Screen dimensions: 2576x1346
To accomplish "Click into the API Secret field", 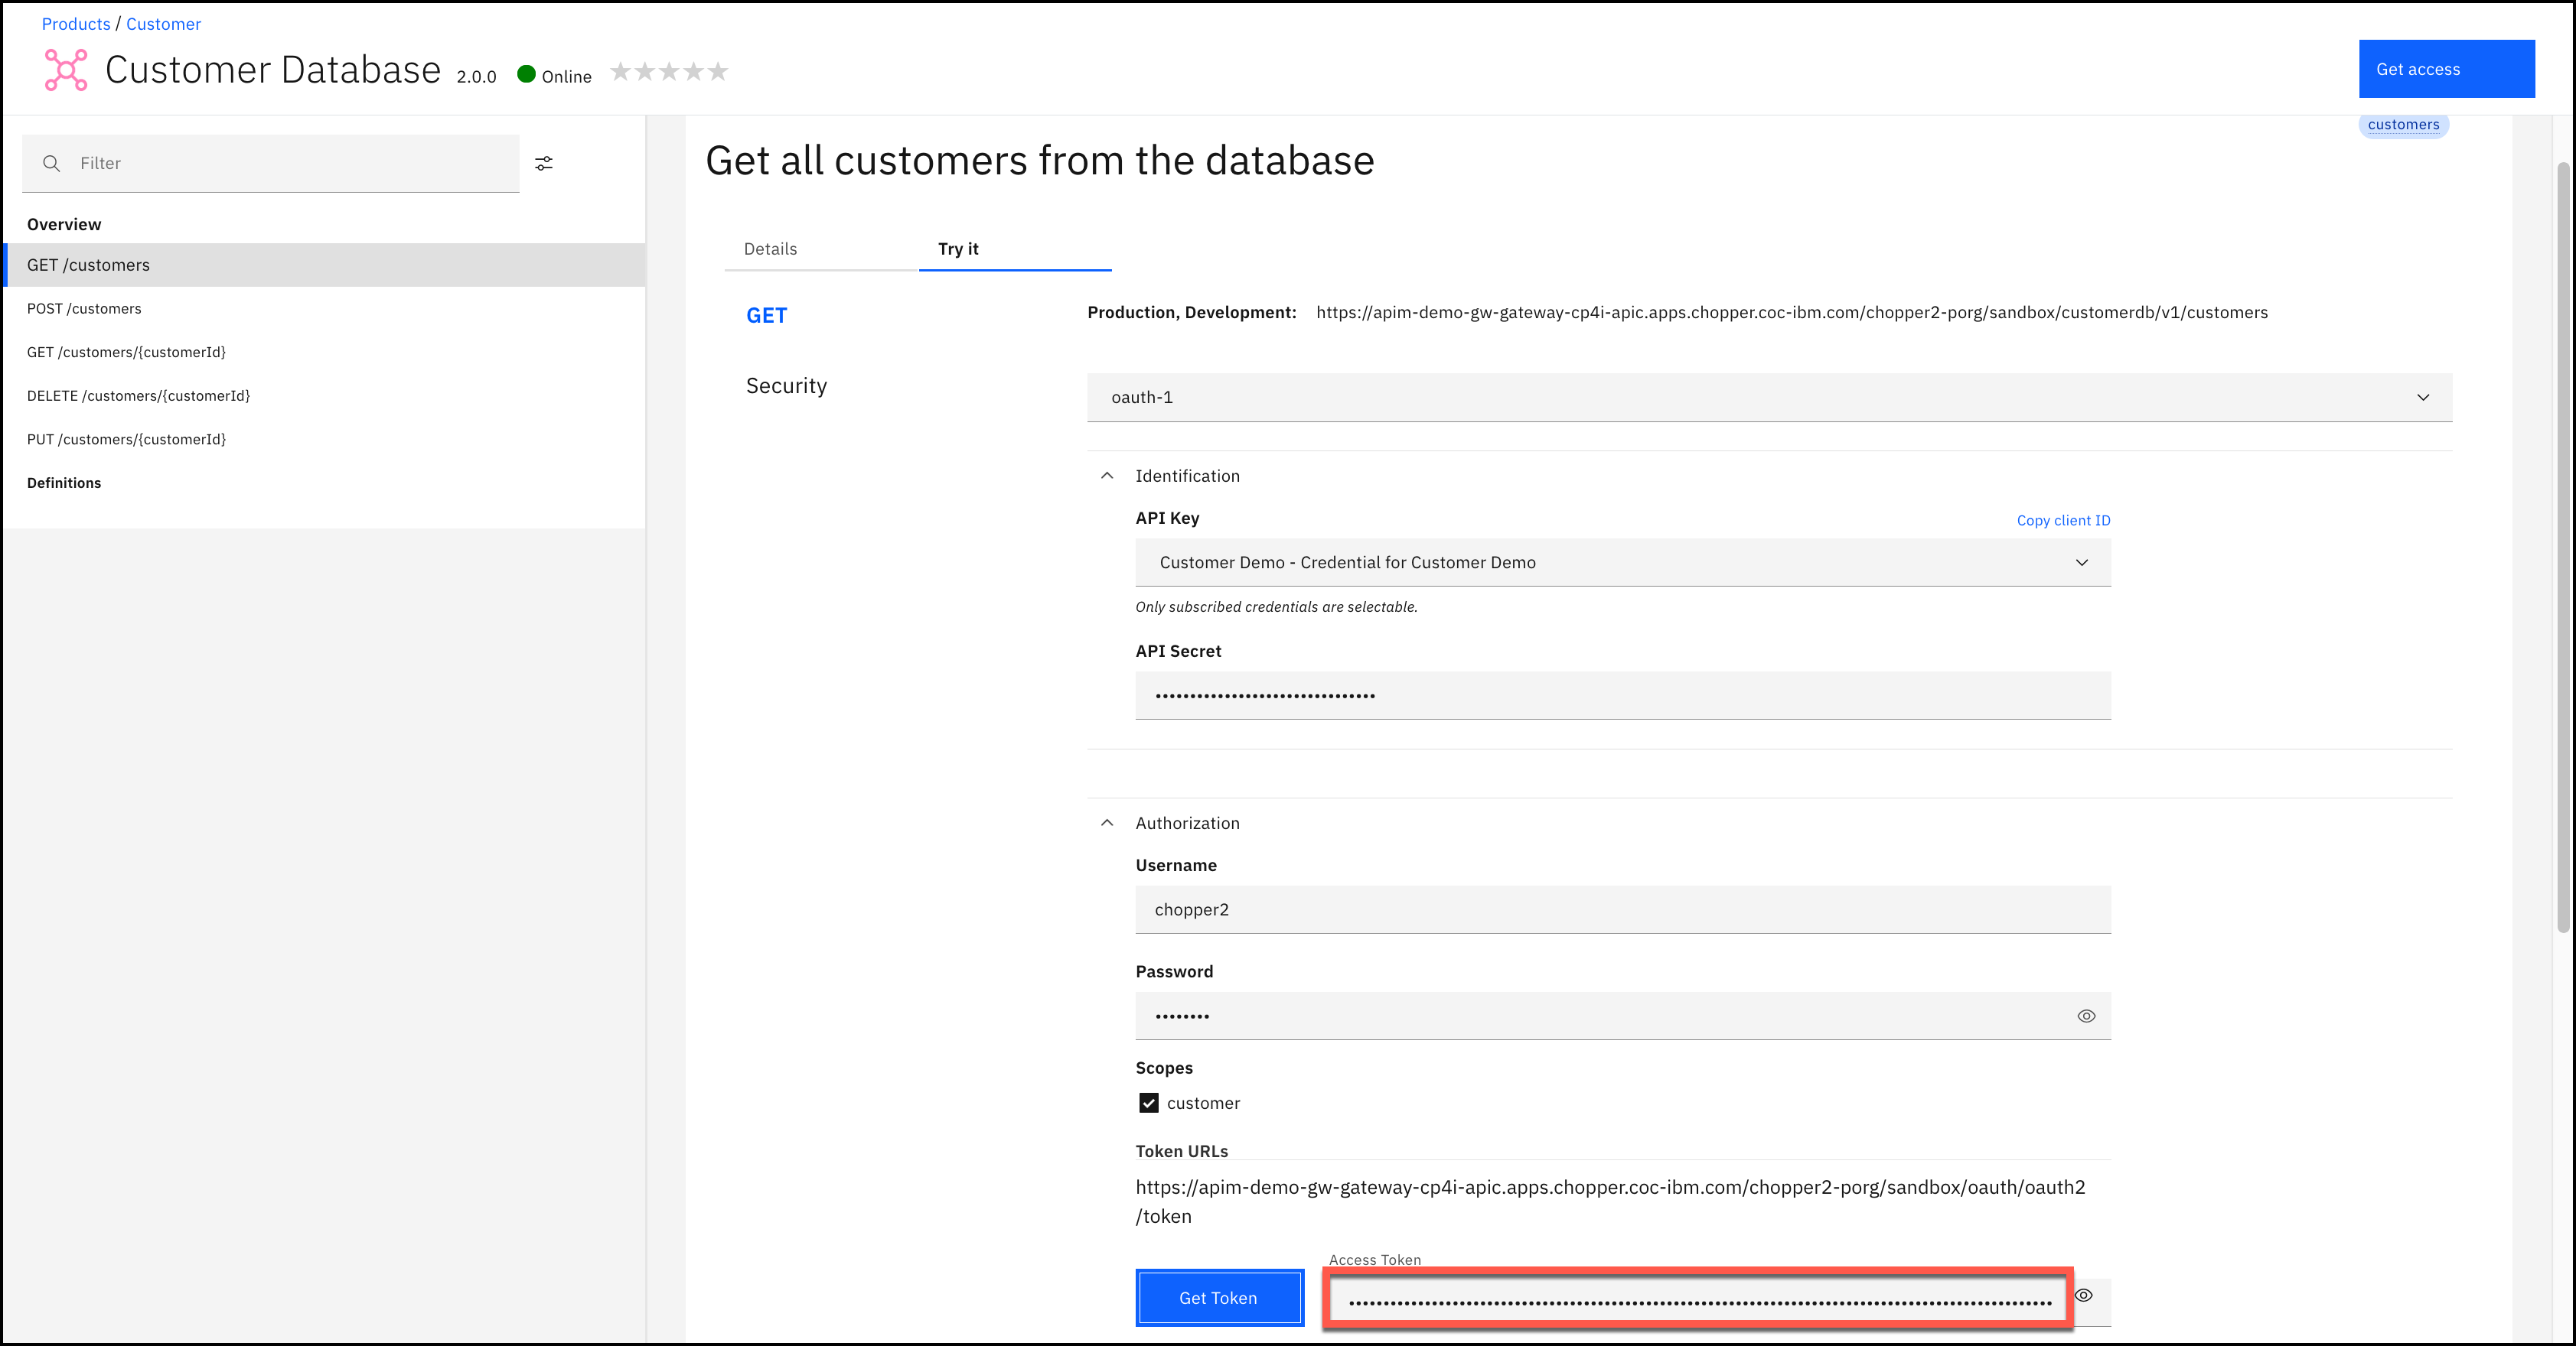I will [x=1623, y=695].
